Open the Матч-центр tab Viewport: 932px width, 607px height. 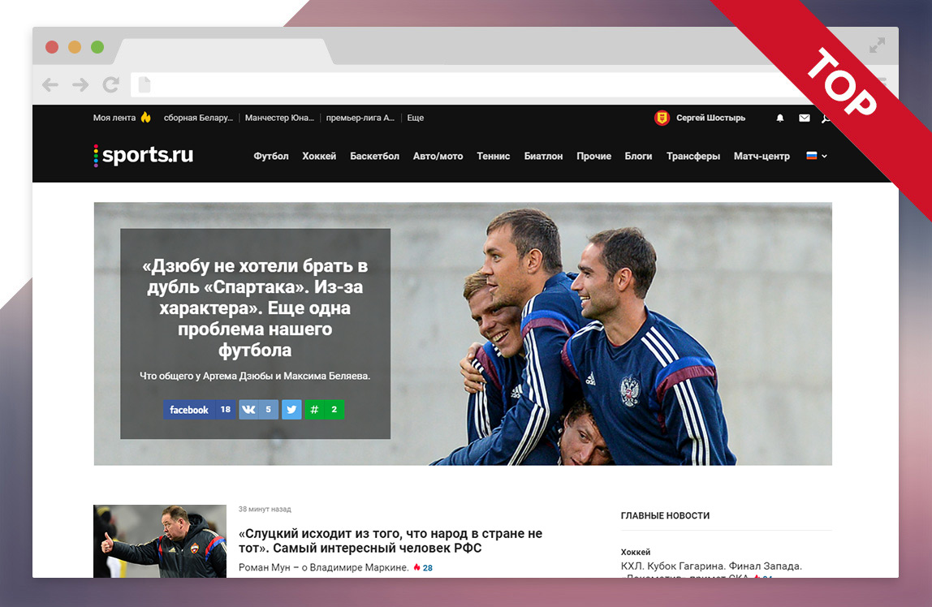[x=762, y=156]
